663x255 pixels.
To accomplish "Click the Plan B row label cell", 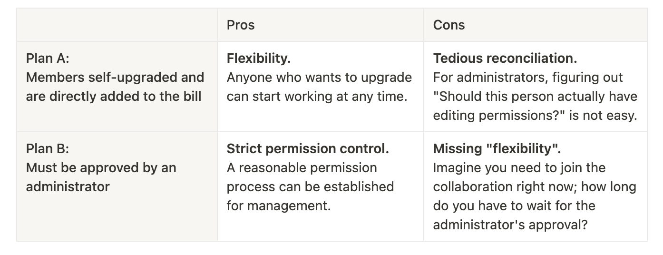I will tap(117, 186).
